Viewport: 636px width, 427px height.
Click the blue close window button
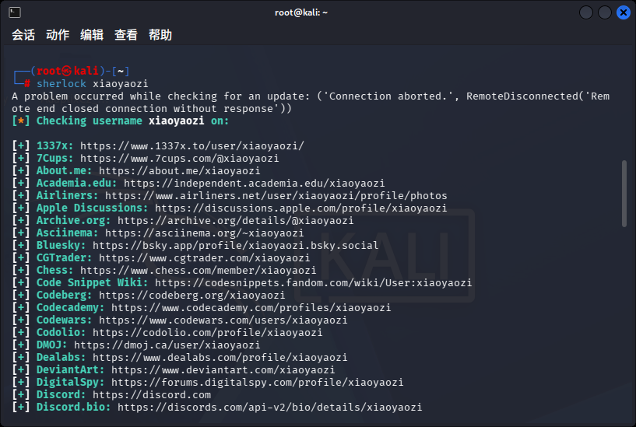click(x=623, y=12)
